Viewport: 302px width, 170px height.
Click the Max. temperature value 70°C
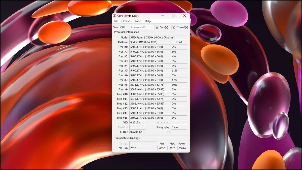[172, 148]
